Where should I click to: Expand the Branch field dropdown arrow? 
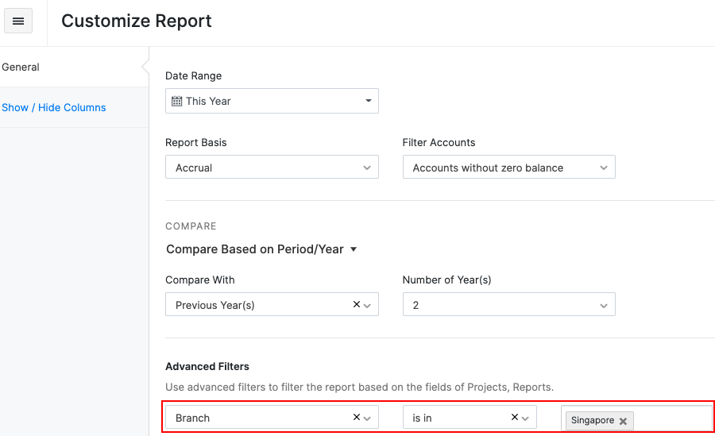368,418
